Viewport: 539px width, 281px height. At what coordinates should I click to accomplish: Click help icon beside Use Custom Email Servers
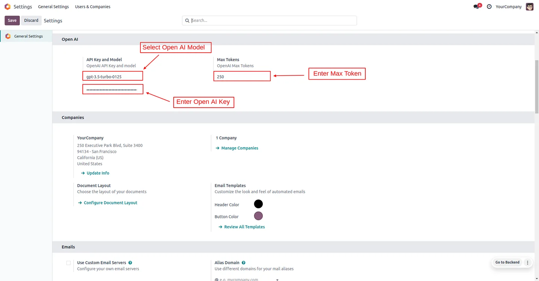click(x=130, y=263)
